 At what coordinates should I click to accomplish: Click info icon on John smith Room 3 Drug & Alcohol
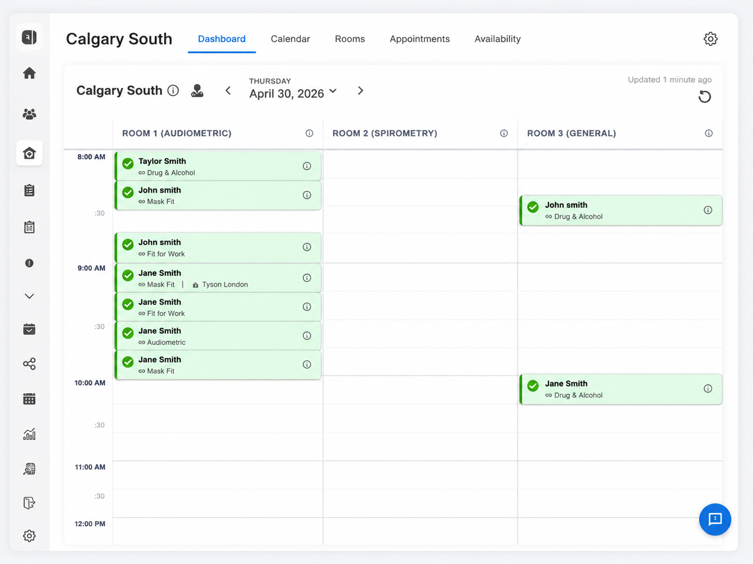tap(708, 210)
